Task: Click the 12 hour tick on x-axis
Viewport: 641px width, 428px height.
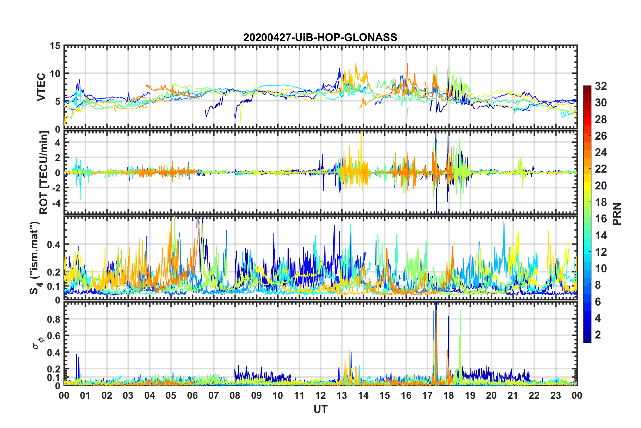Action: click(320, 395)
